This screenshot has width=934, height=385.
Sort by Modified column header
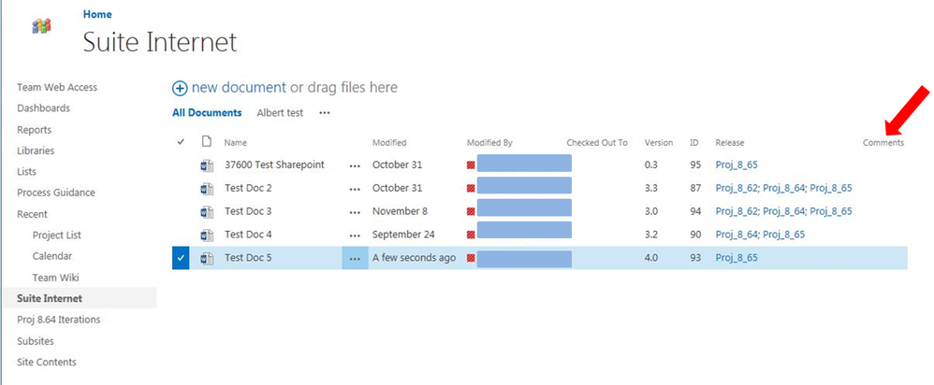(x=389, y=143)
